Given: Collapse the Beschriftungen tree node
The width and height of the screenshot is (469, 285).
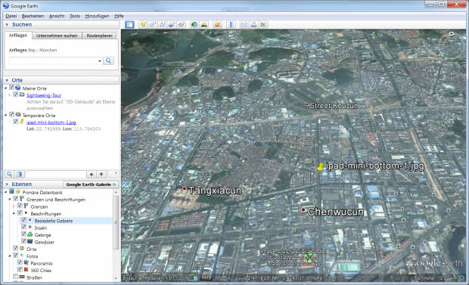Looking at the screenshot, I should click(x=14, y=213).
